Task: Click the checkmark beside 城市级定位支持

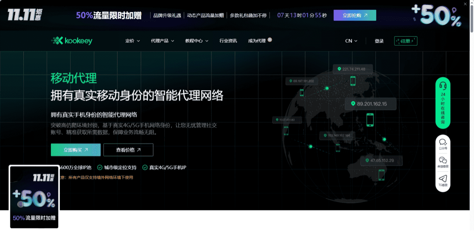Action: tap(100, 167)
